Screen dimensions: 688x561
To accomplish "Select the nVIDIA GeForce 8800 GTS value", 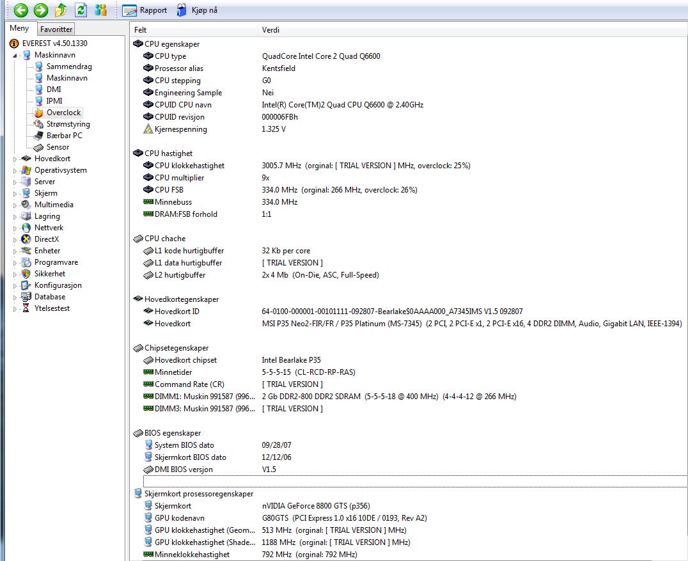I will point(316,506).
